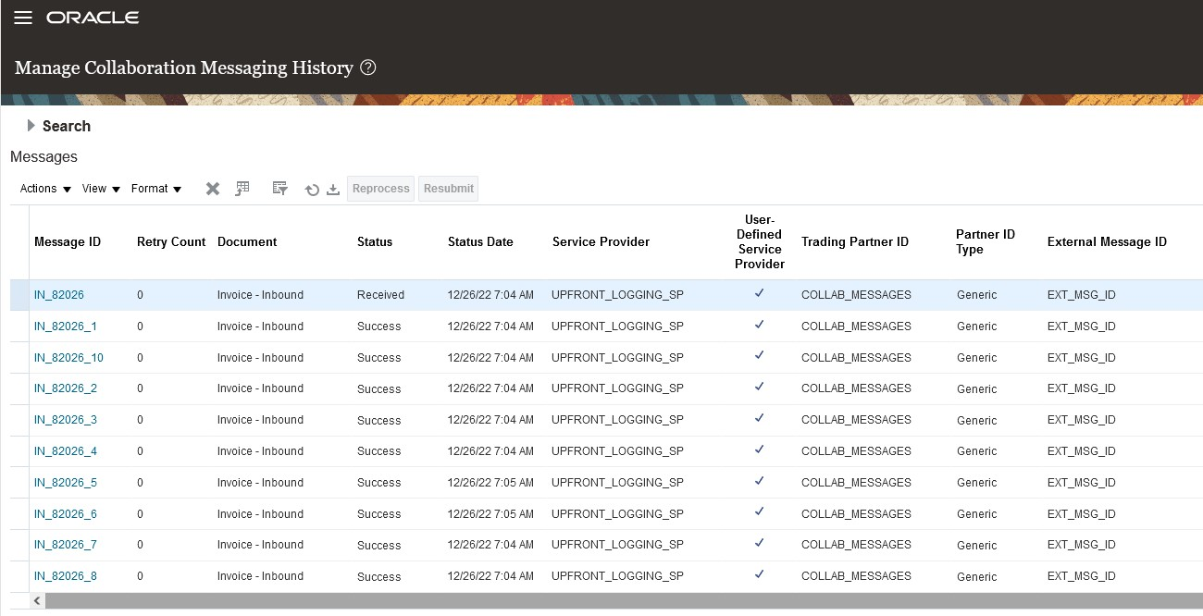Expand the Search section
Viewport: 1203px width, 616px height.
[31, 126]
